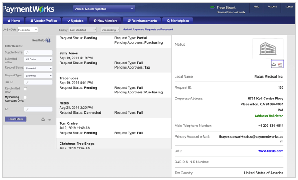Image resolution: width=298 pixels, height=180 pixels.
Task: Click the Clear Filters button
Action: pos(15,119)
